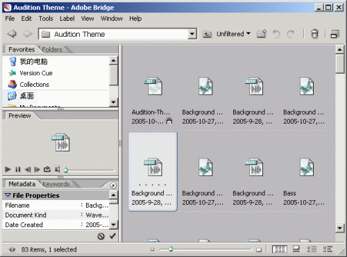Select the Preview tab
The width and height of the screenshot is (347, 257).
[19, 116]
